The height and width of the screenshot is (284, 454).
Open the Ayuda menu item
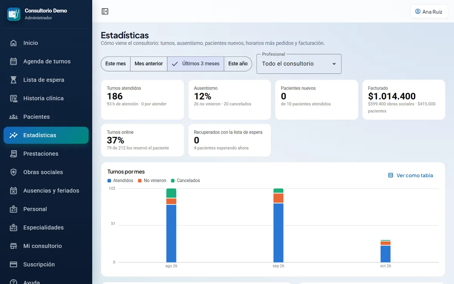(x=46, y=282)
